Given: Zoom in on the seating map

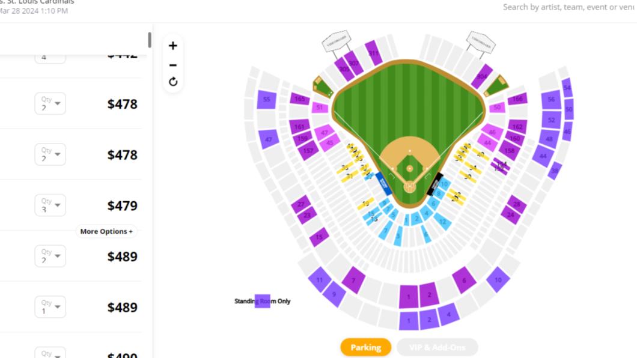Looking at the screenshot, I should [172, 46].
